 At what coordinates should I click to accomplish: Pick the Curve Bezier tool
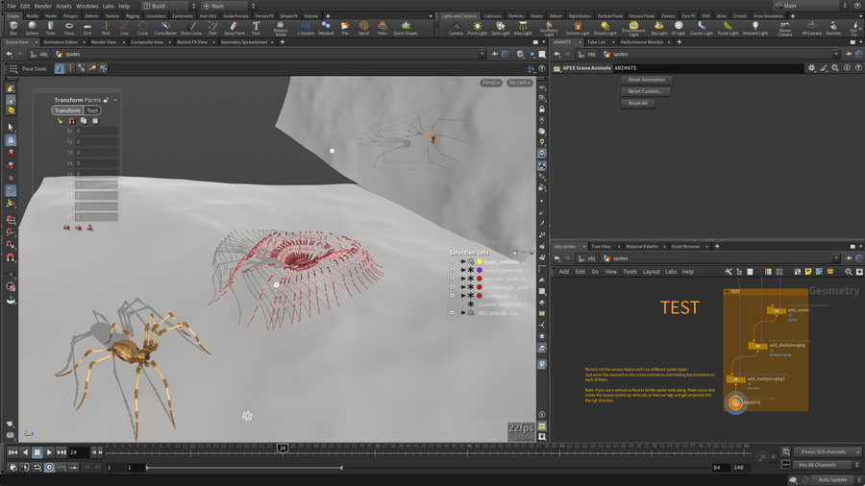click(165, 28)
